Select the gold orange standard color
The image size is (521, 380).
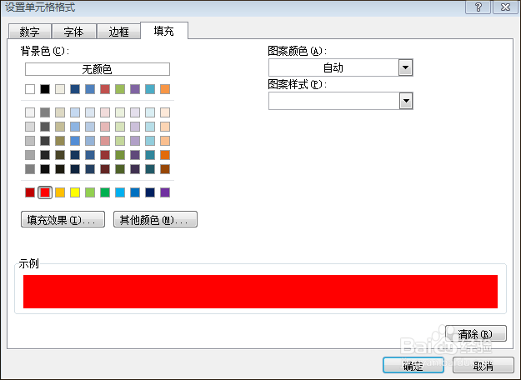tap(60, 192)
